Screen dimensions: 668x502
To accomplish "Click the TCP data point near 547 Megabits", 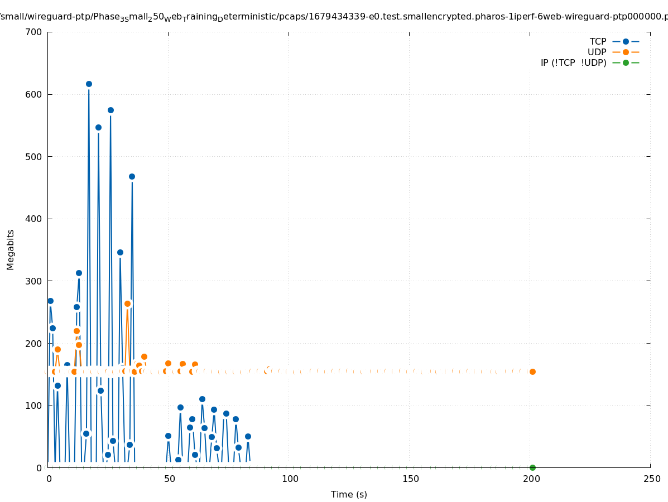I will (x=98, y=127).
